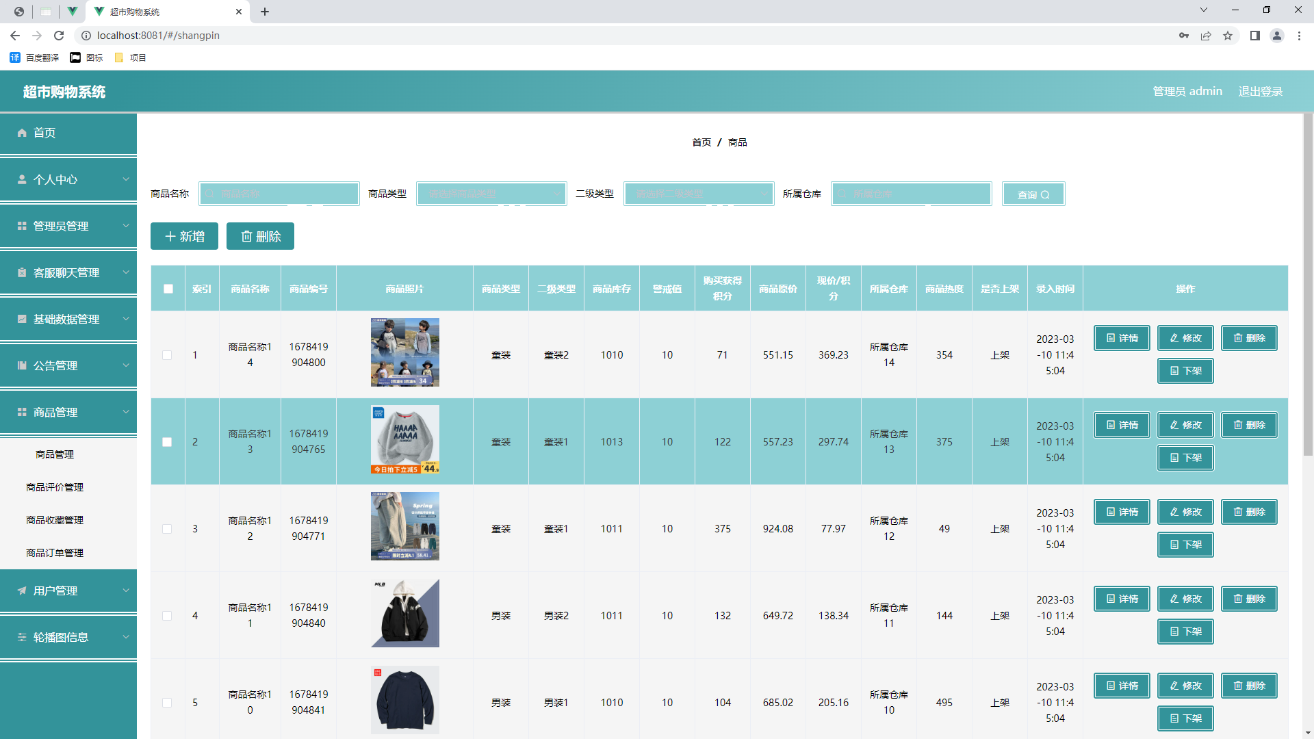The height and width of the screenshot is (739, 1314).
Task: Open 商品评价管理 in the sidebar submenu
Action: pos(55,487)
